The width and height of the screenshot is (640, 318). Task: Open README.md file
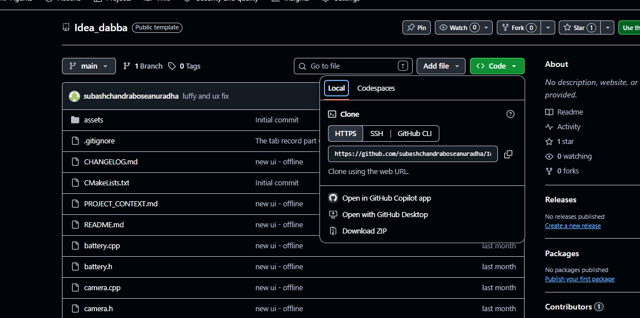coord(103,225)
